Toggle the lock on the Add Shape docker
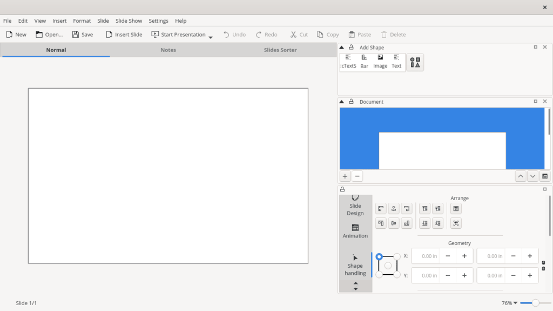The height and width of the screenshot is (311, 553). [351, 48]
